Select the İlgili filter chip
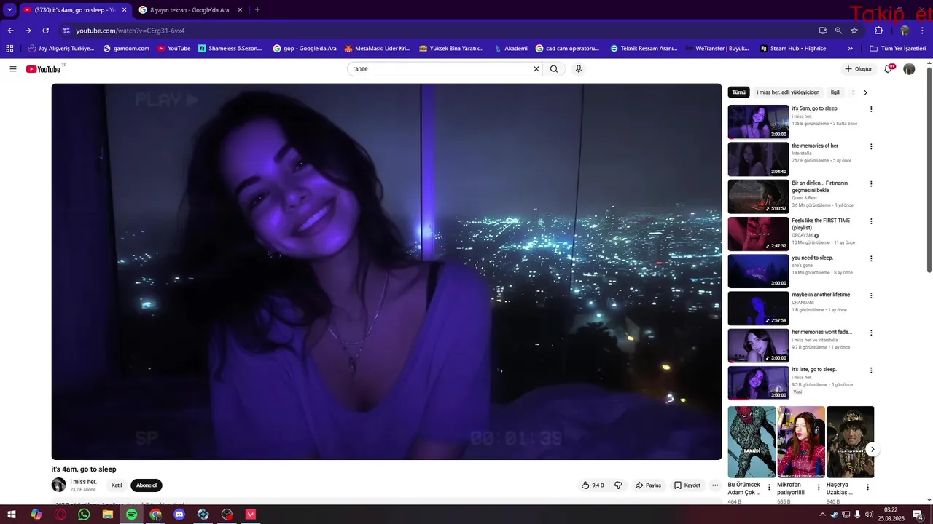Image resolution: width=933 pixels, height=524 pixels. tap(835, 92)
